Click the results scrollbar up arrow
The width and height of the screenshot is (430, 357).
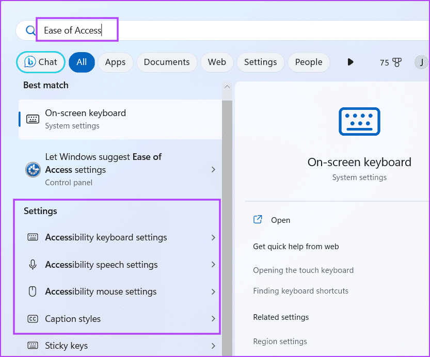pyautogui.click(x=227, y=87)
